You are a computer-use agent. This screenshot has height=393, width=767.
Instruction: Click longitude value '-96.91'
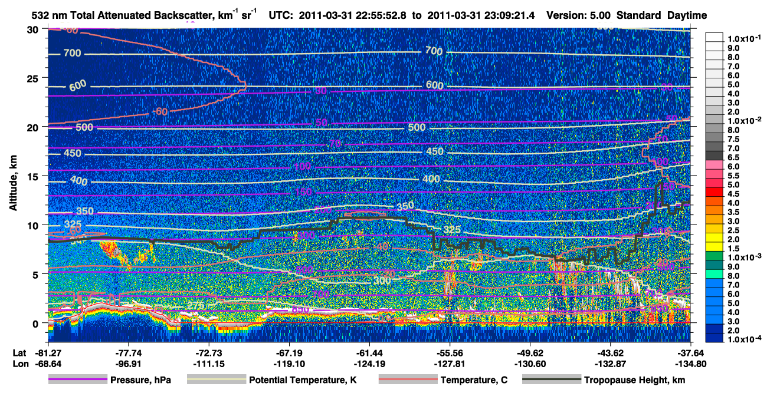[129, 364]
